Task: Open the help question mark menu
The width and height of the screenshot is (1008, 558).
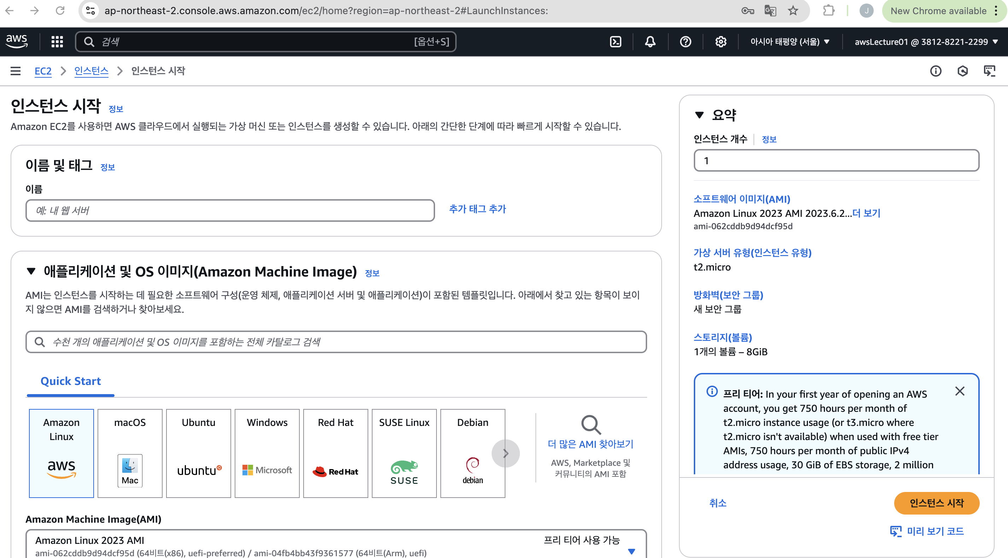Action: tap(685, 41)
